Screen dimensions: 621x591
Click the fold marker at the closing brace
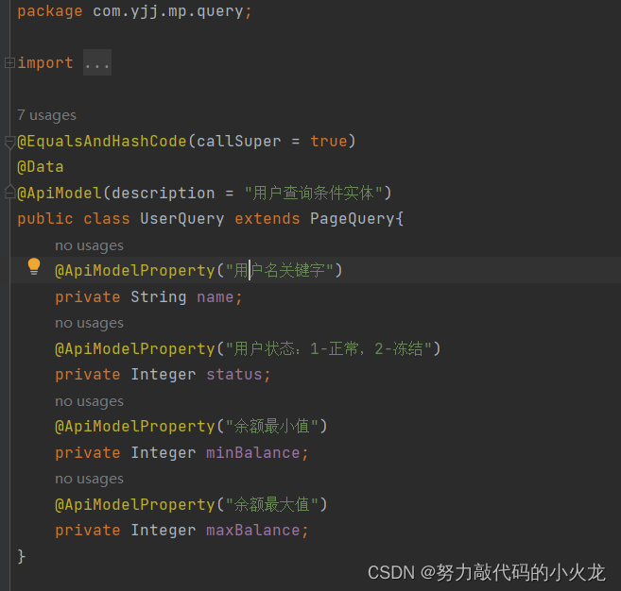coord(9,556)
